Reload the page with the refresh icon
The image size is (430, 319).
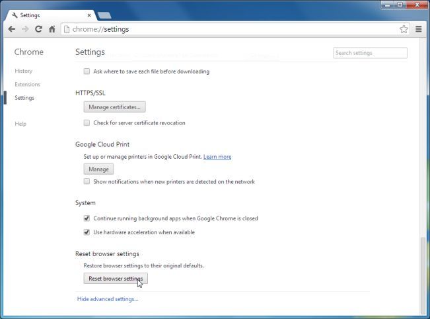[38, 29]
